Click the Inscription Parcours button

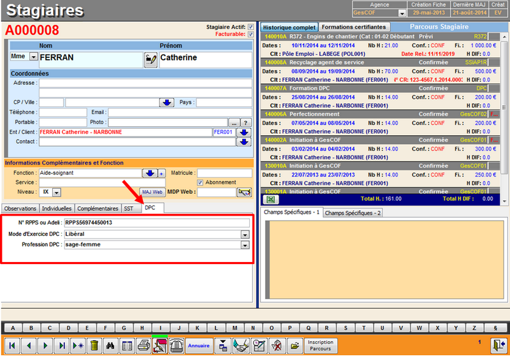(x=320, y=345)
